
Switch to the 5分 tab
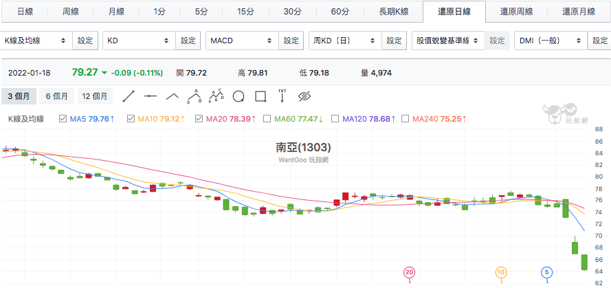[x=201, y=12]
